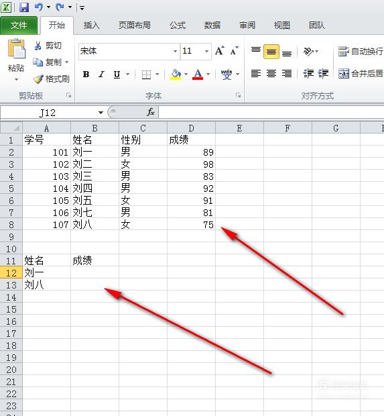Toggle Bold formatting
This screenshot has height=416, width=384.
click(x=86, y=74)
